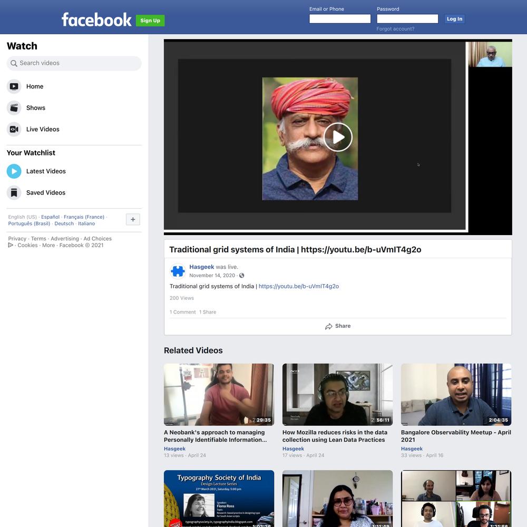Open the Saved Videos bookmark icon
Image resolution: width=527 pixels, height=527 pixels.
pos(14,192)
